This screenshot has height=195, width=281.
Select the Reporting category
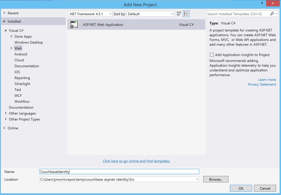click(x=22, y=78)
